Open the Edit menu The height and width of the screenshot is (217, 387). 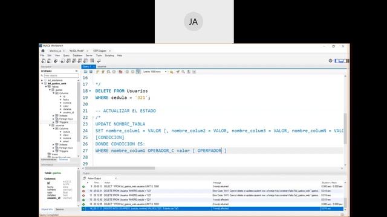point(50,55)
